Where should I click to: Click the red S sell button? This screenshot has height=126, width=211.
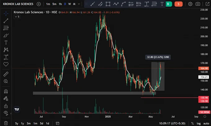[178, 4]
